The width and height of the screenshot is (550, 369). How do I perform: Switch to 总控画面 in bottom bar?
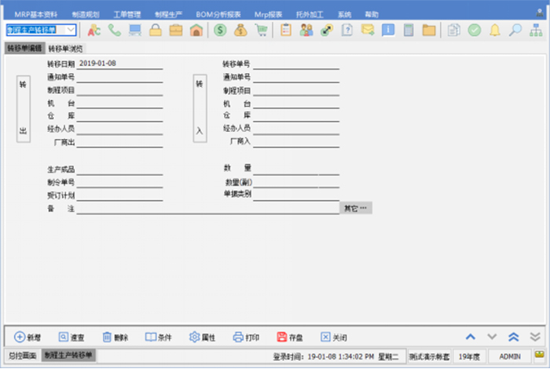pyautogui.click(x=20, y=356)
